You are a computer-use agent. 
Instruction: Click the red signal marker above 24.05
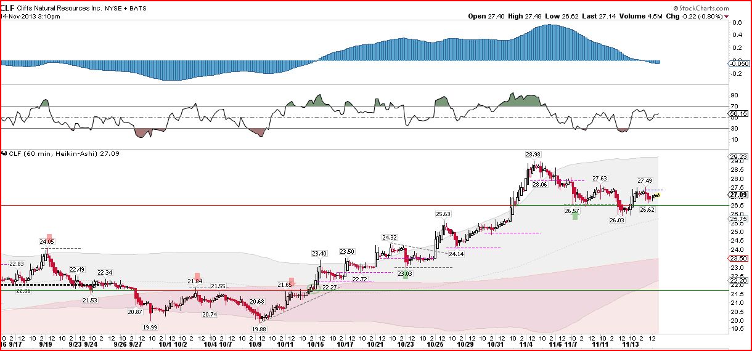pyautogui.click(x=49, y=236)
